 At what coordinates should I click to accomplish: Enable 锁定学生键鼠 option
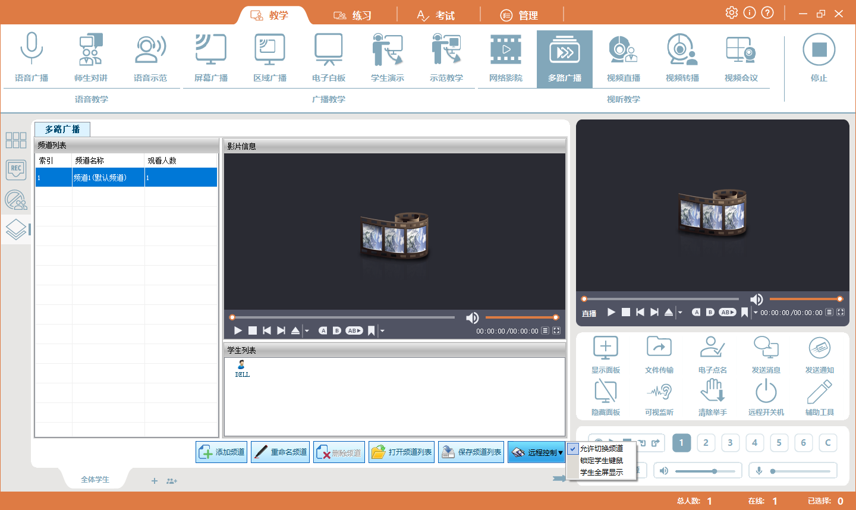click(601, 461)
